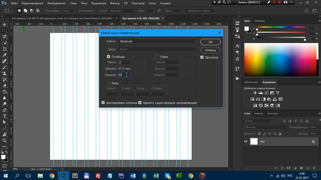Lock position icon in Layers panel

click(270, 133)
